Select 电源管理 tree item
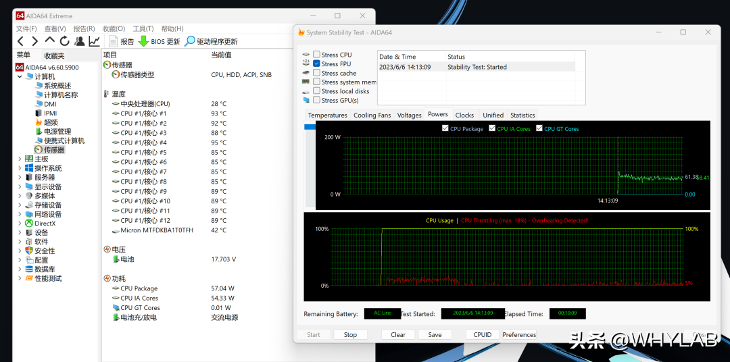730x362 pixels. coord(53,132)
